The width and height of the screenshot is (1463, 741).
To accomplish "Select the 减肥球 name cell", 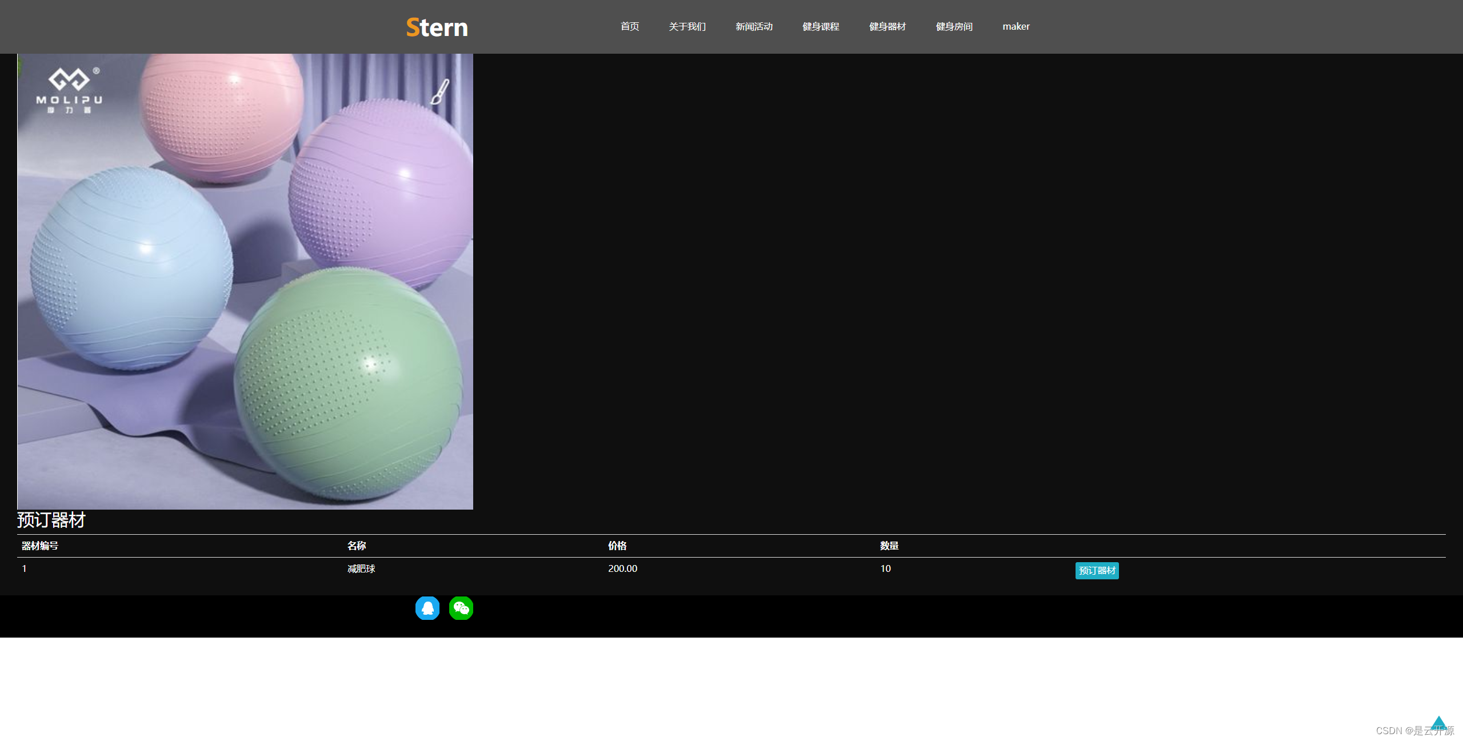I will [361, 568].
